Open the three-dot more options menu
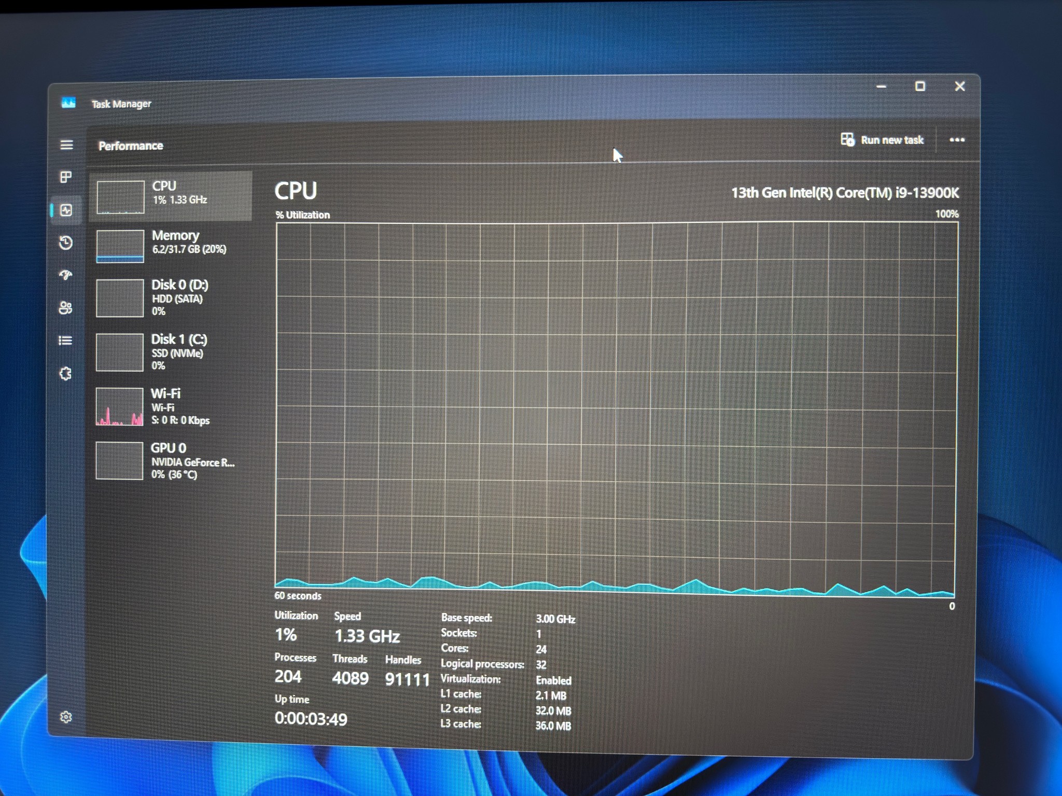 (x=957, y=140)
